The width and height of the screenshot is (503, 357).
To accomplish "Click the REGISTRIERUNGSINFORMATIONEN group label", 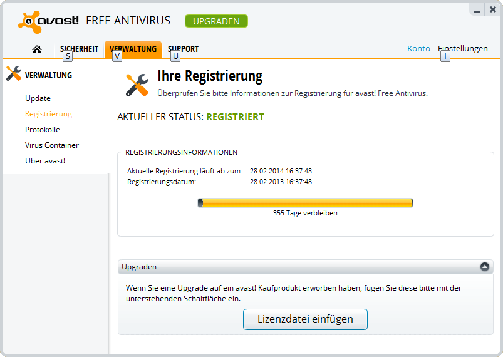I will coord(181,152).
